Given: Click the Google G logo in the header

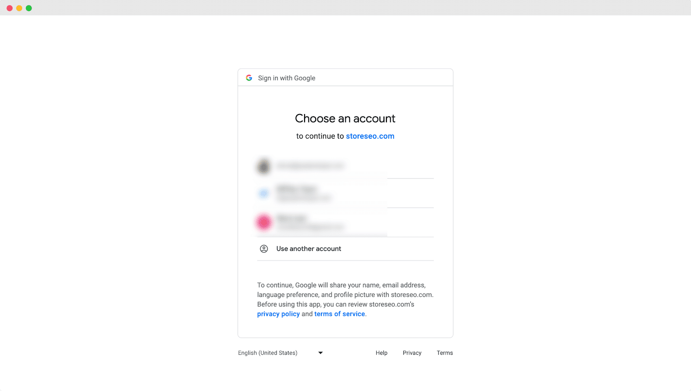Looking at the screenshot, I should click(249, 78).
